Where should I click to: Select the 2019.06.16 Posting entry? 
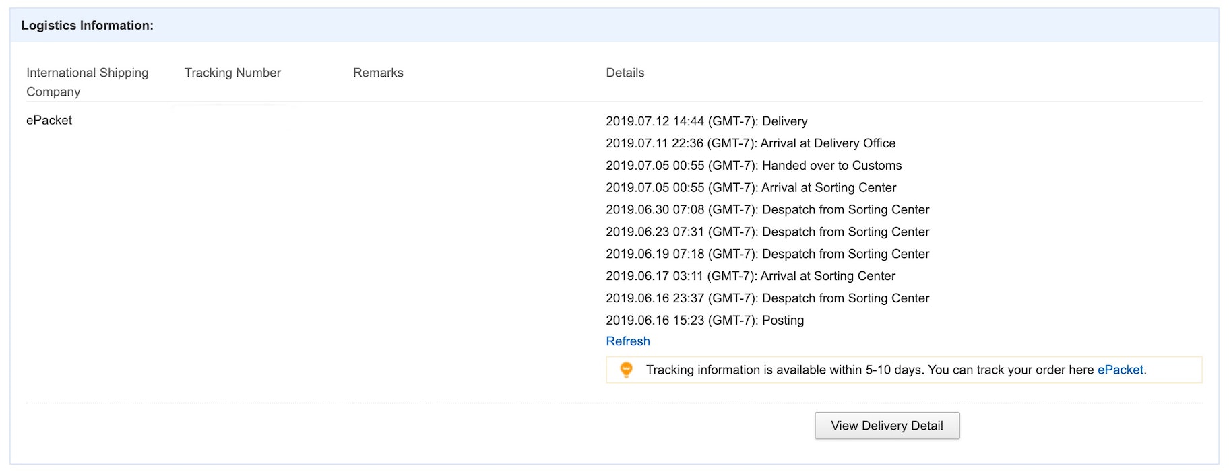pyautogui.click(x=705, y=321)
